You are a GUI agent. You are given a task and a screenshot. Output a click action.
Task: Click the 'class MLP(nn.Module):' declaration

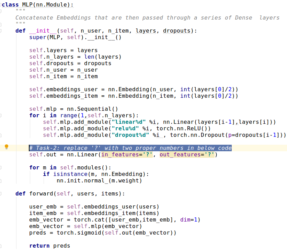point(37,4)
